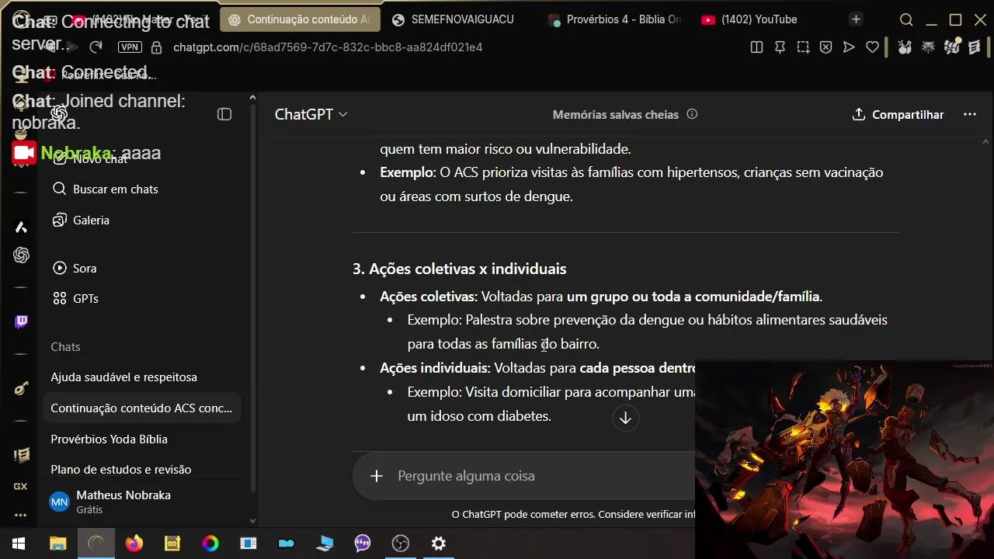Screen dimensions: 994x559
Task: Open conversation options three-dot menu
Action: 970,114
